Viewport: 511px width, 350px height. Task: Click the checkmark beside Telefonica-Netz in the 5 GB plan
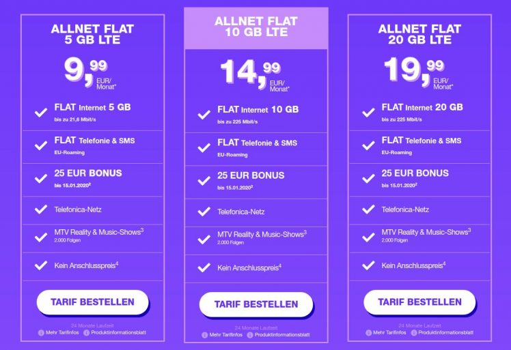click(40, 210)
